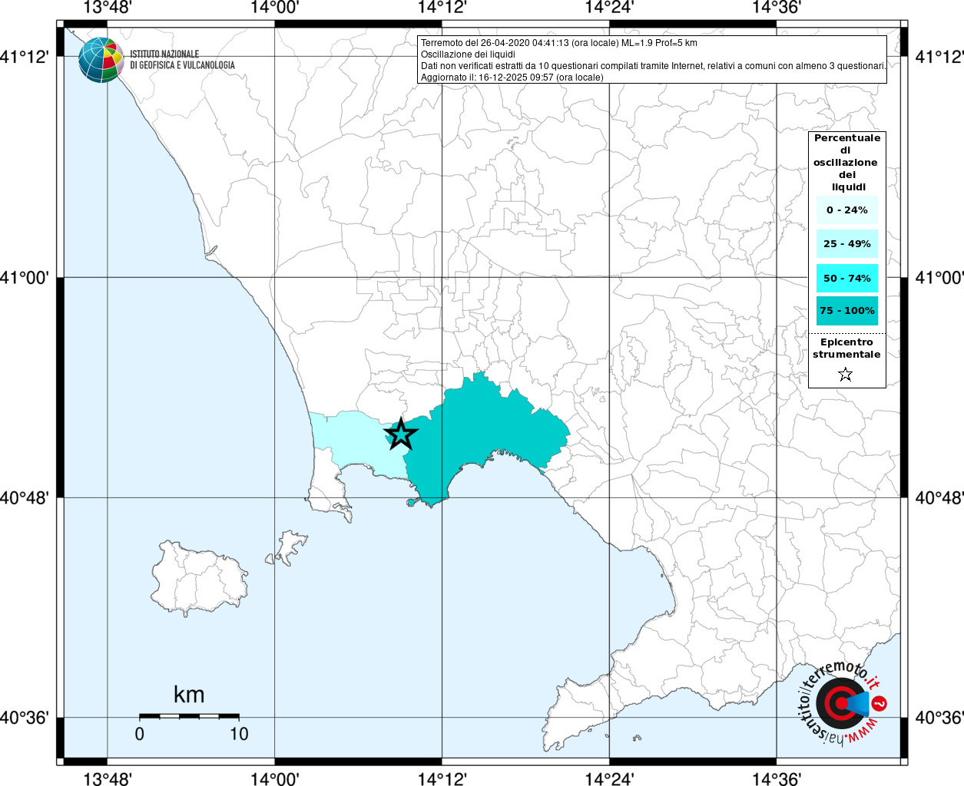This screenshot has height=786, width=964.
Task: Click the top 14°12' longitude label
Action: (442, 8)
